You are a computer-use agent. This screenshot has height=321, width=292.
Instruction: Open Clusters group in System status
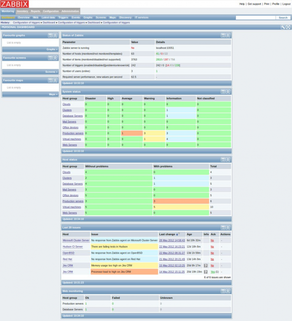67,110
